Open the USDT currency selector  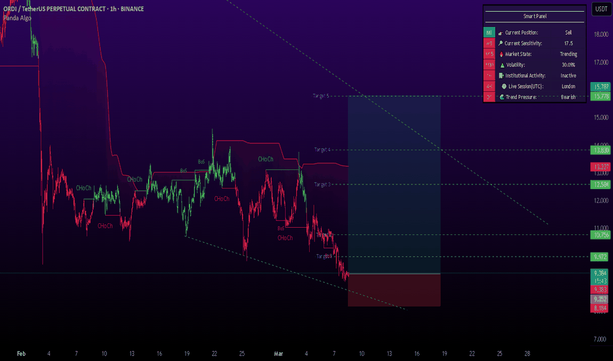click(601, 9)
